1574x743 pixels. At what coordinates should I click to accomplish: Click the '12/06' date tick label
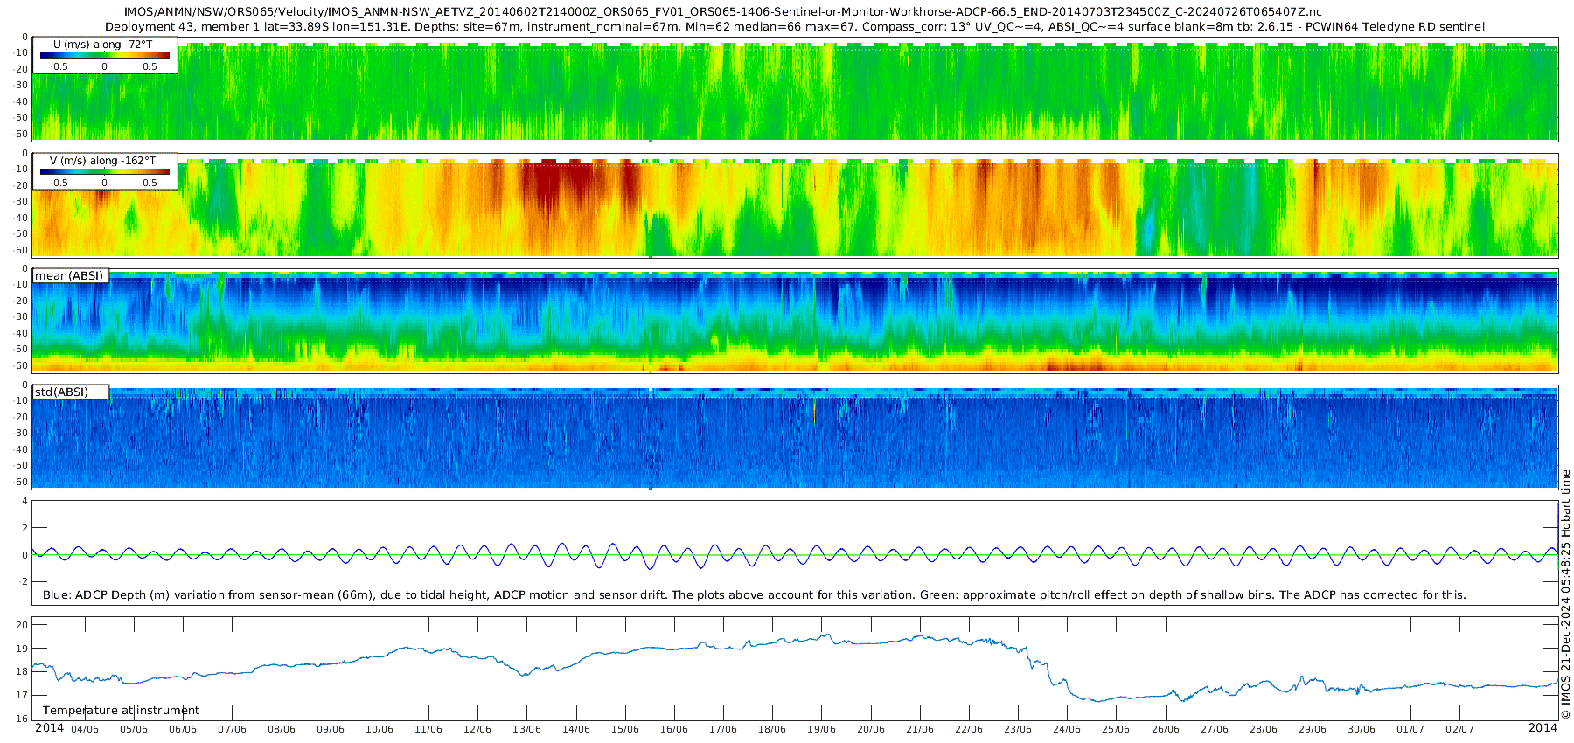tap(477, 729)
